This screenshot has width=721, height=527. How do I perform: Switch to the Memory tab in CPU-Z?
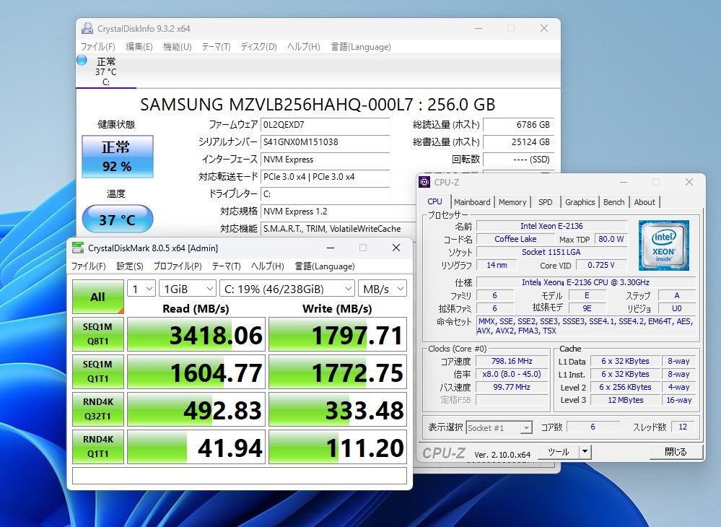pyautogui.click(x=512, y=202)
